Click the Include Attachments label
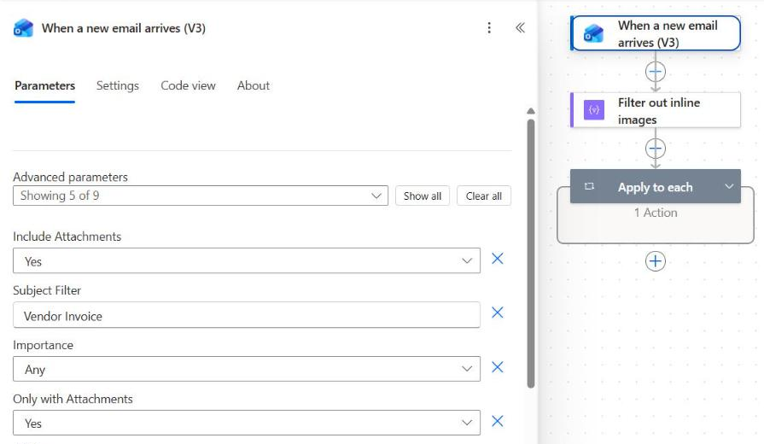 [67, 237]
